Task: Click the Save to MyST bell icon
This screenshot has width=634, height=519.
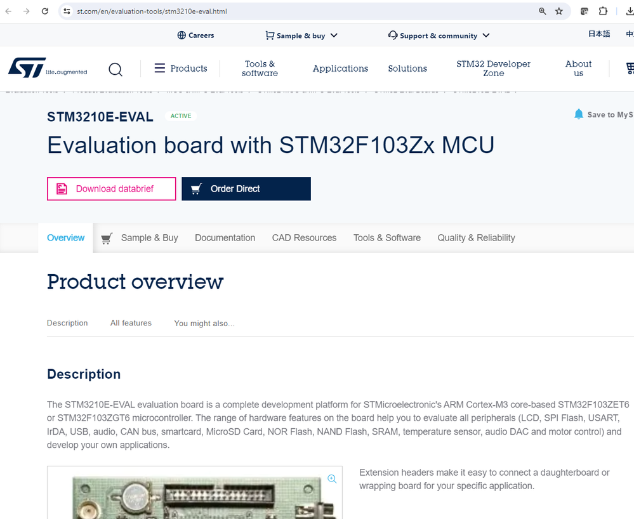Action: click(579, 114)
